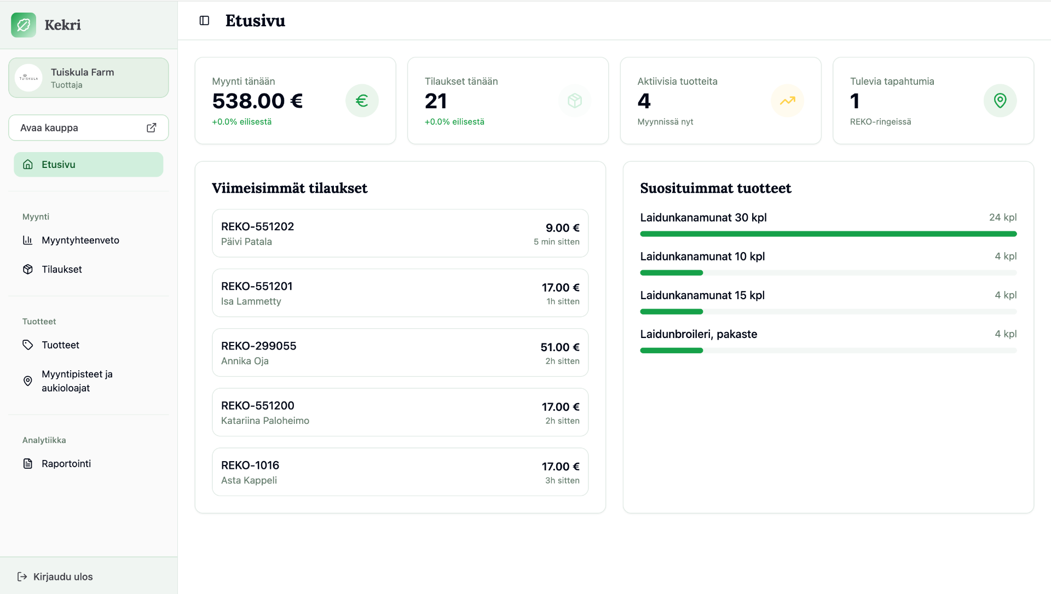The height and width of the screenshot is (594, 1051).
Task: Click the package icon in Tilaukset tänään card
Action: 575,101
